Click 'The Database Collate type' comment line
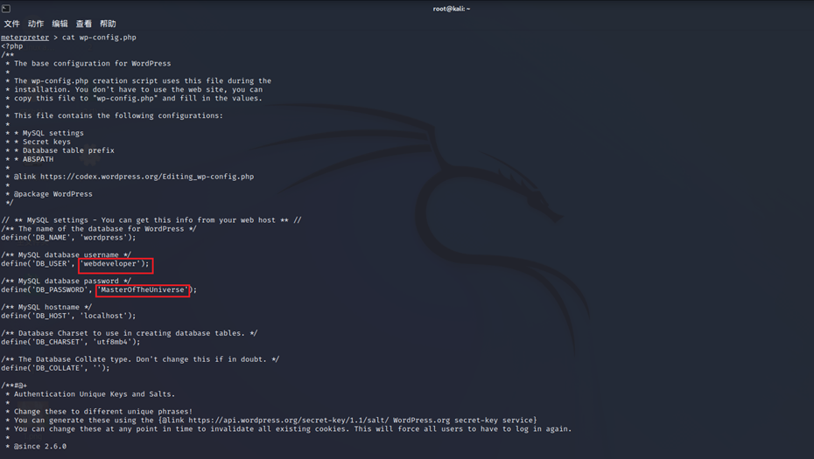 pyautogui.click(x=140, y=359)
